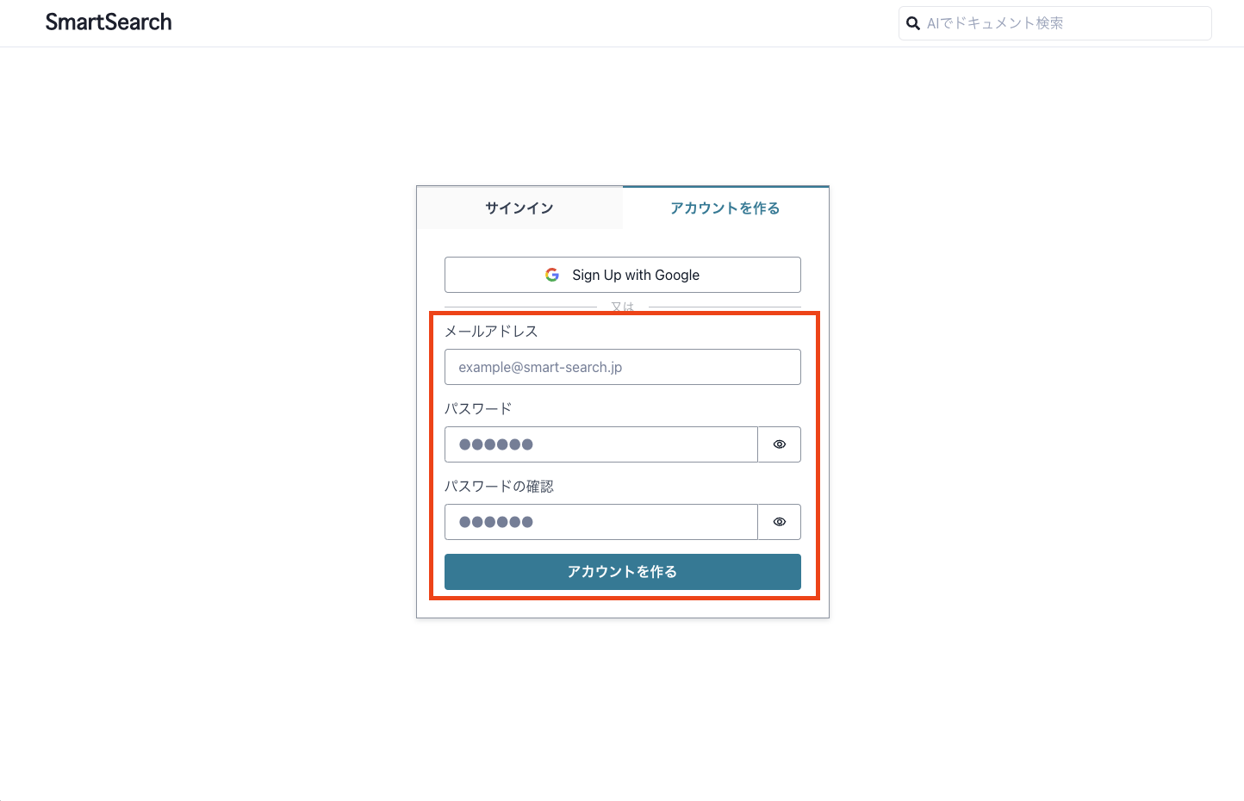
Task: Click the パスワードの確認 input field
Action: coord(601,522)
